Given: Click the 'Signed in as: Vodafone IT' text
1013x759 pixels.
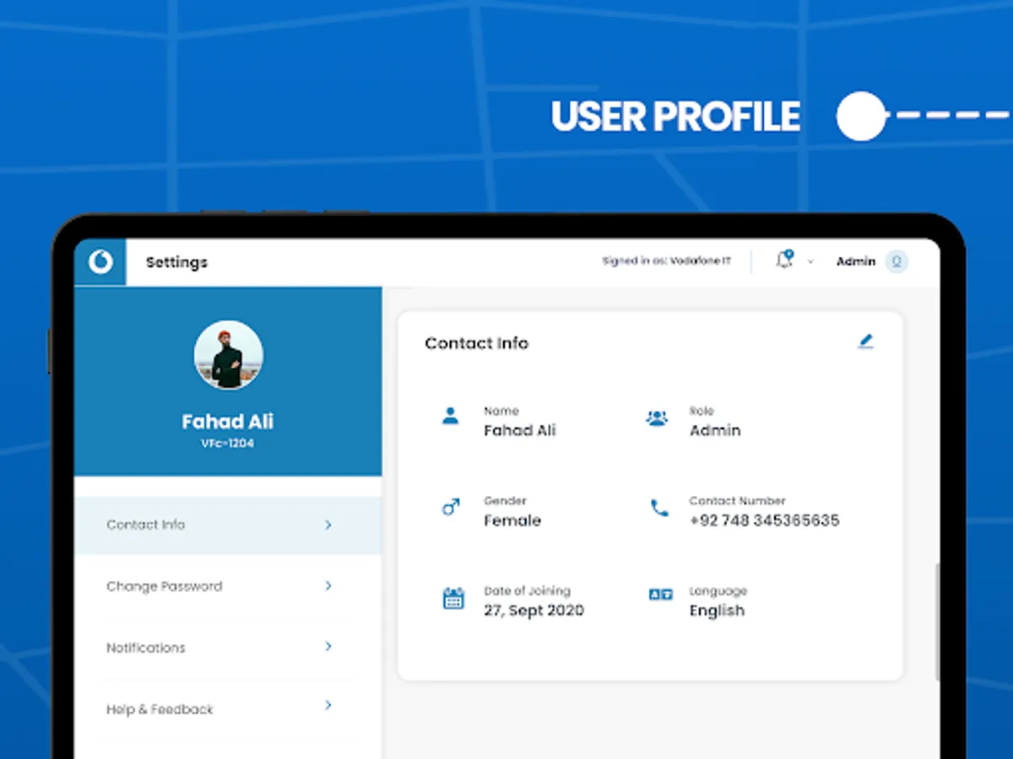Looking at the screenshot, I should click(666, 261).
